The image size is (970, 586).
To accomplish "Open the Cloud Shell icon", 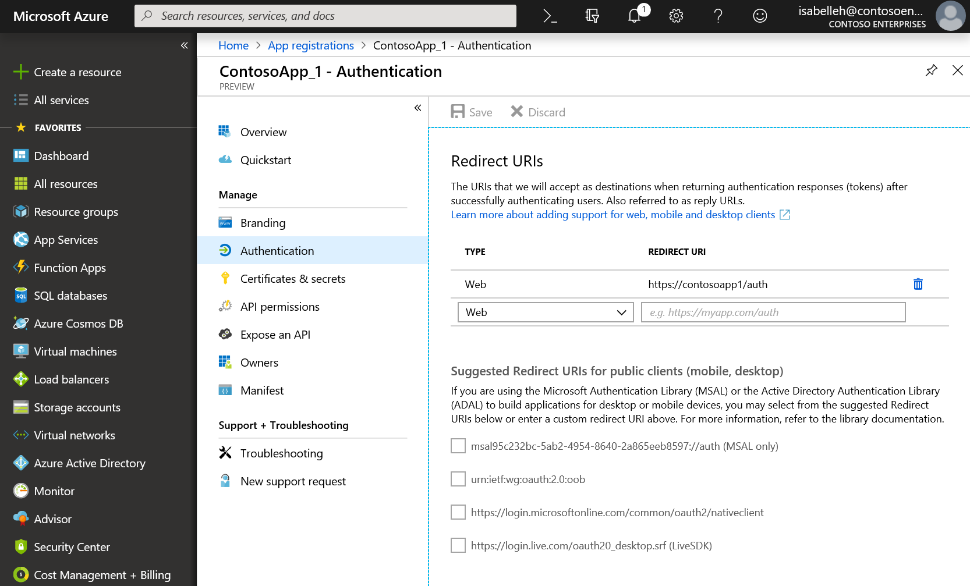I will tap(550, 16).
